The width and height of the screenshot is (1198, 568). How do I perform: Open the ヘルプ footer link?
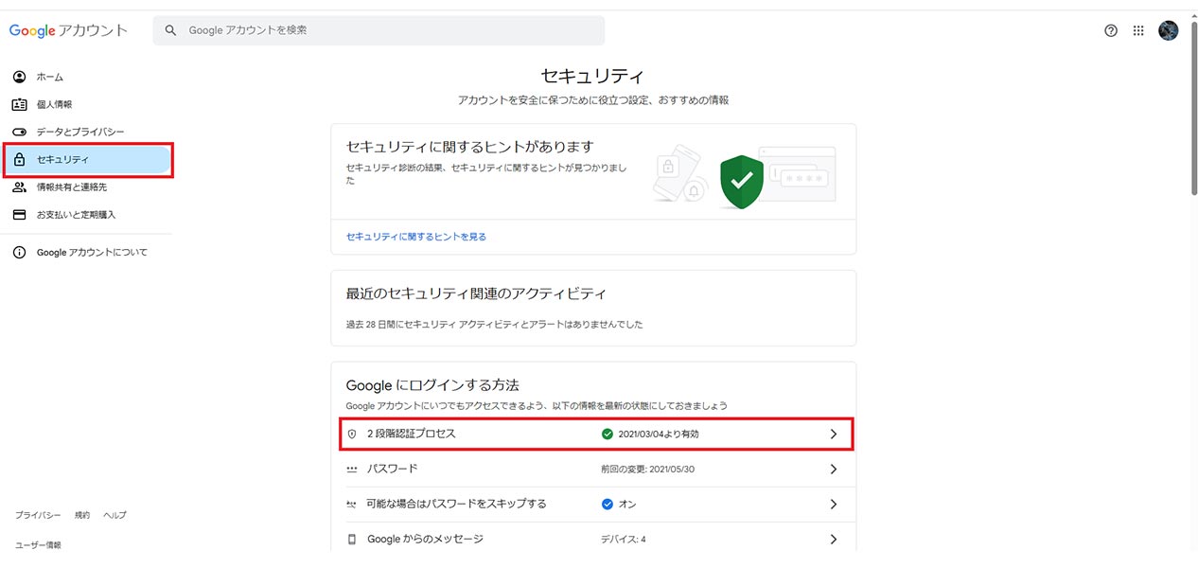pos(115,515)
